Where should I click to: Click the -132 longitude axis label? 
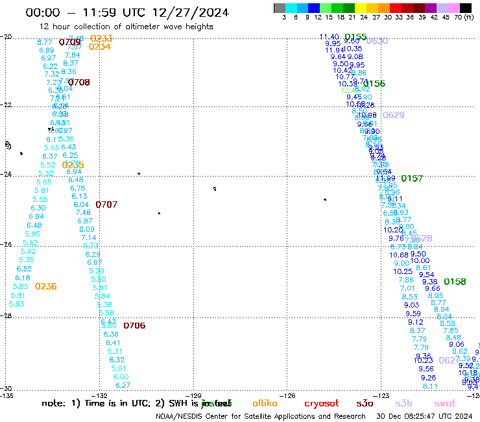tap(99, 395)
